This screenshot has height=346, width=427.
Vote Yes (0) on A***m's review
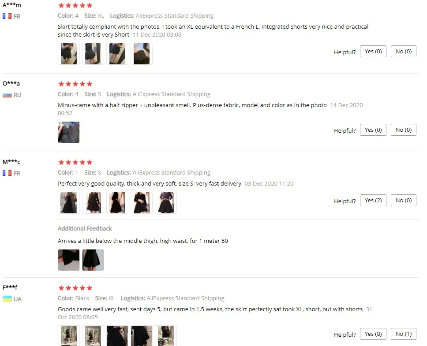[x=373, y=52]
